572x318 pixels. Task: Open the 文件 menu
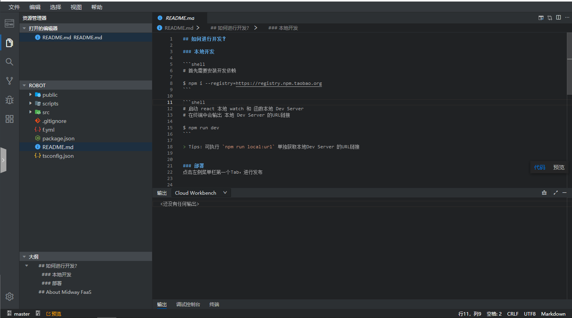click(x=14, y=7)
